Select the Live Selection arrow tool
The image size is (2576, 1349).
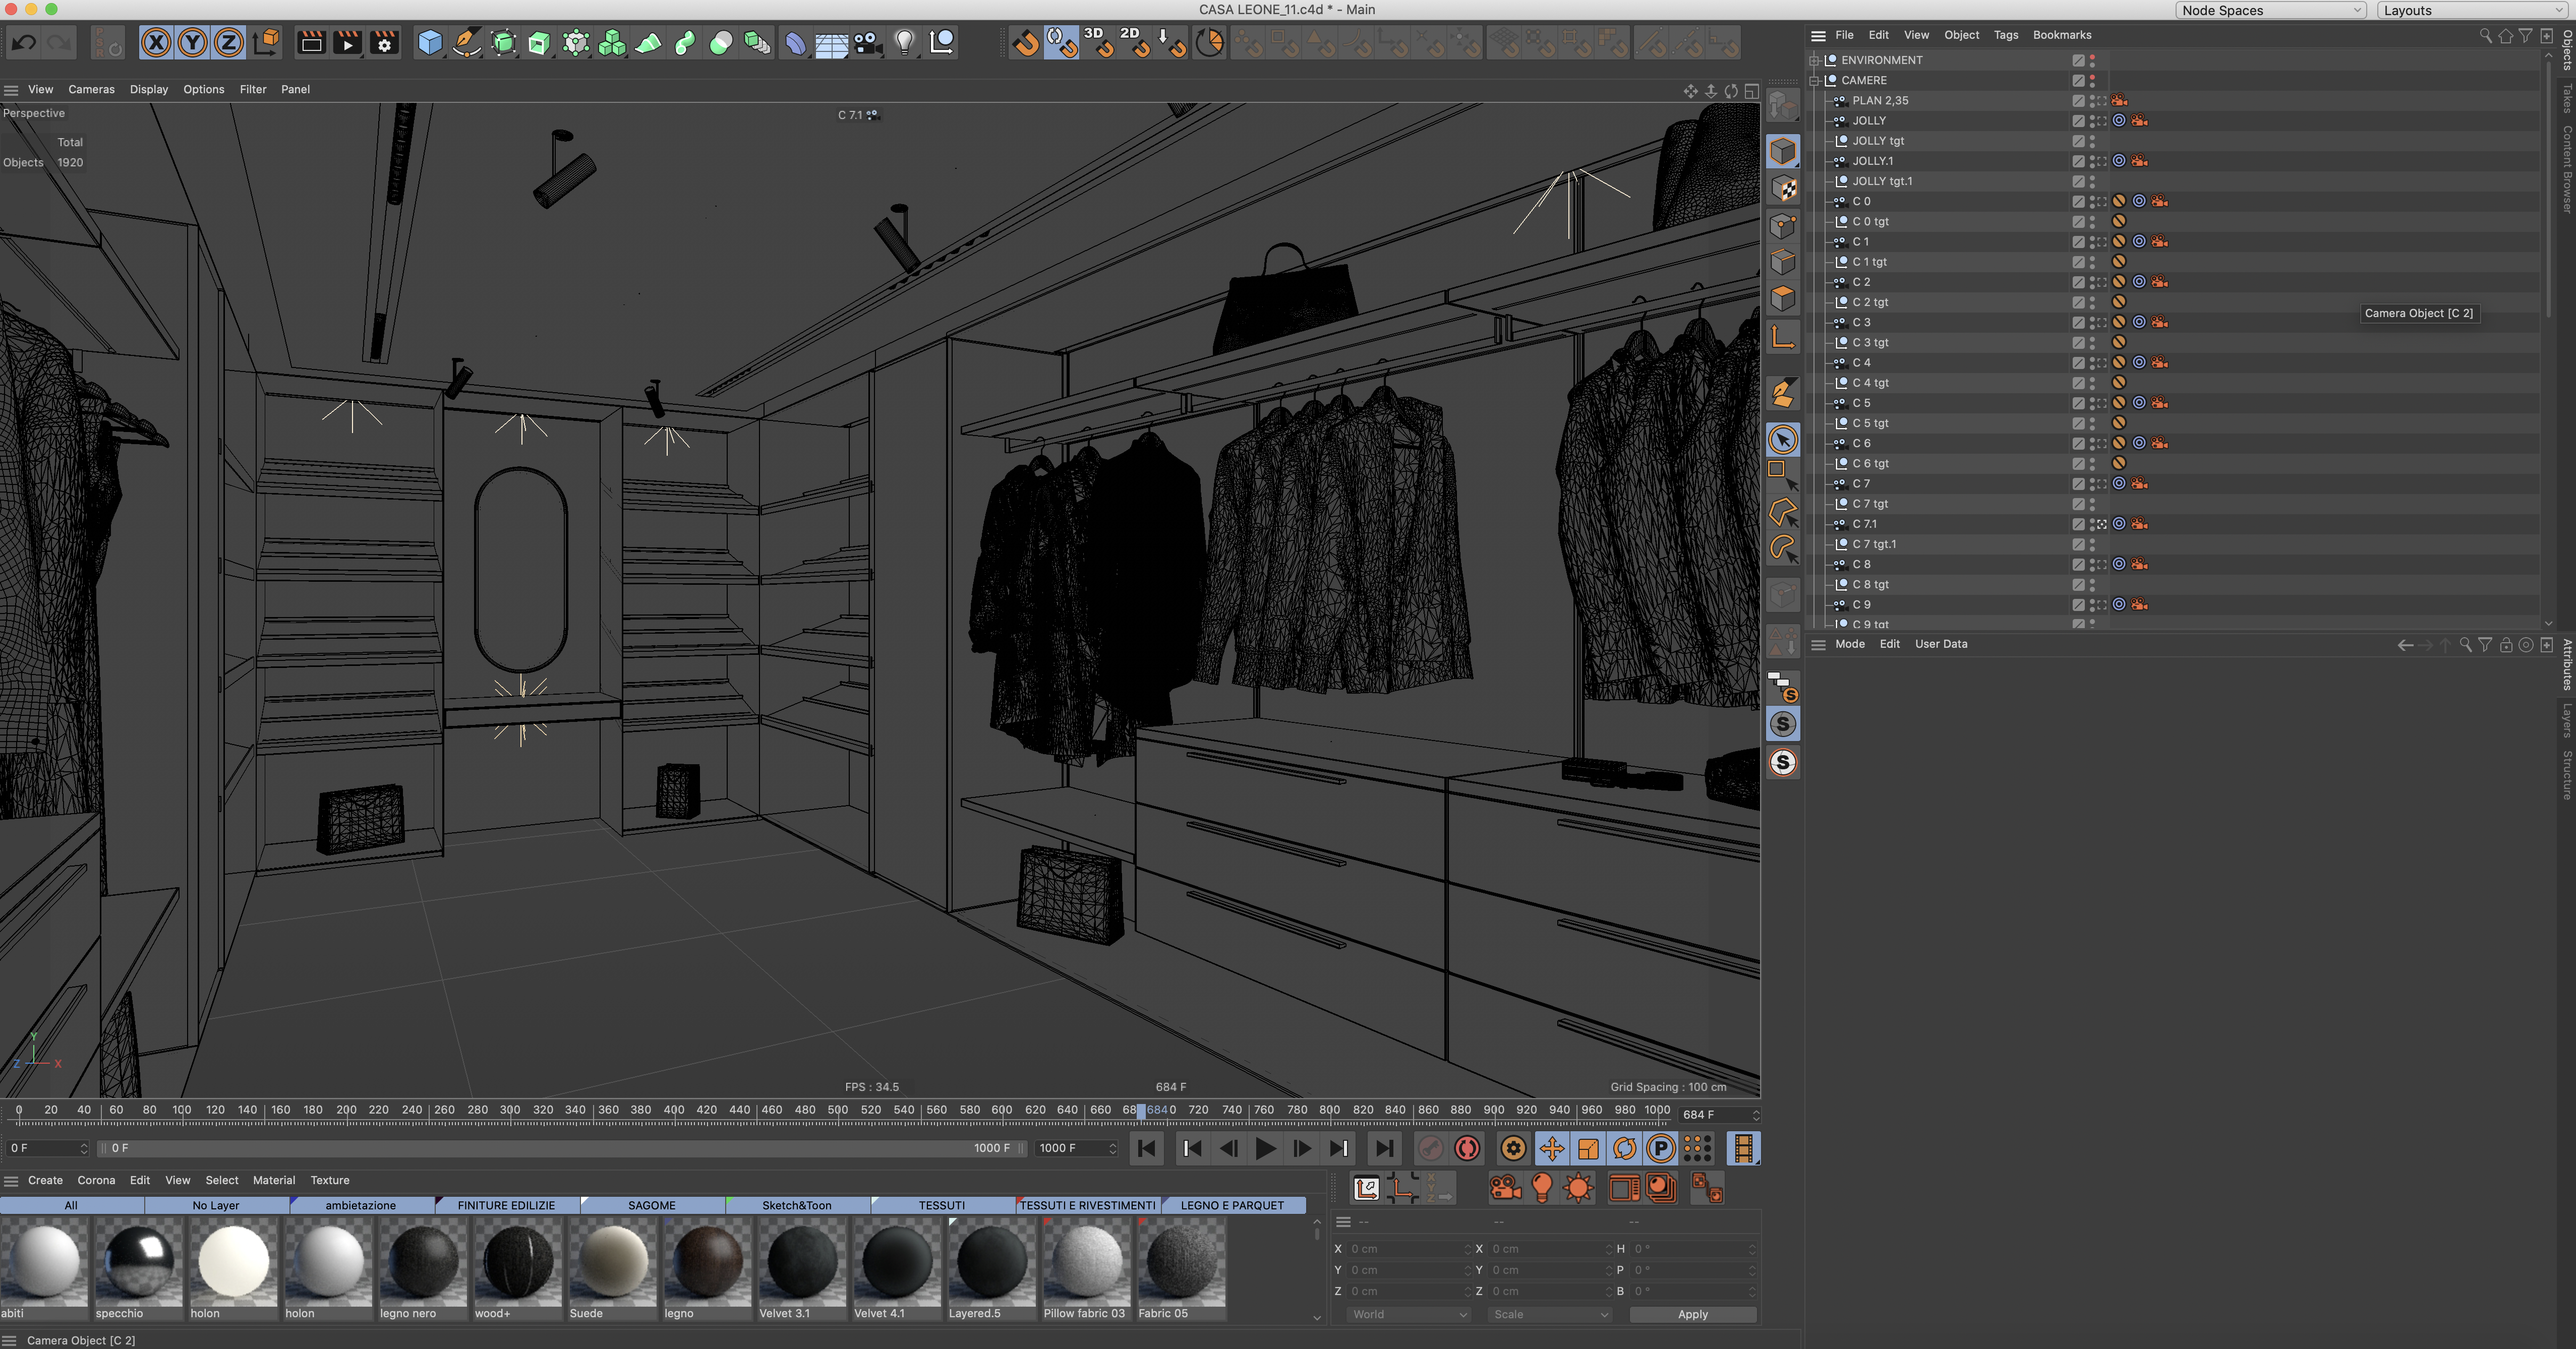[x=1782, y=440]
